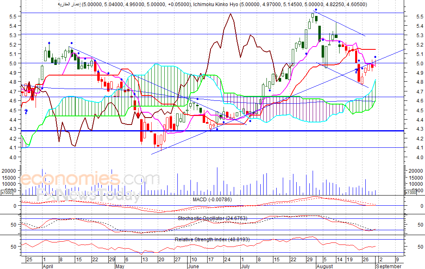Click the April month label
Screen dimensions: 425x269
tap(48, 266)
